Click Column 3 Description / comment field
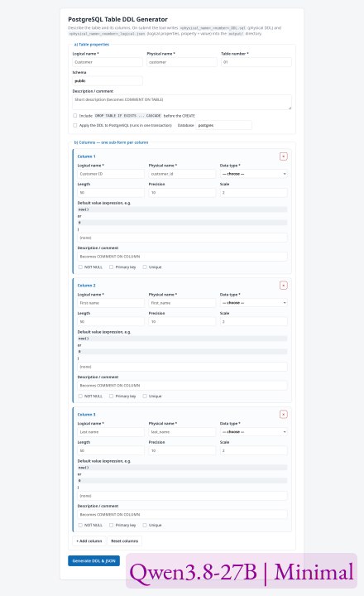This screenshot has width=364, height=596. point(182,514)
